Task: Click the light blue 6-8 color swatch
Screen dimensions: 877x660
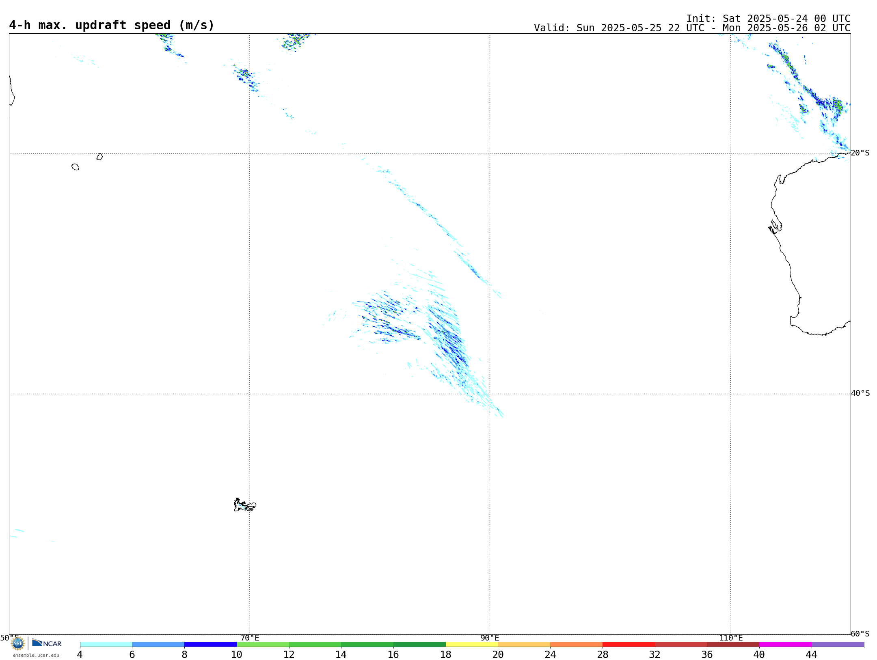Action: tap(158, 645)
